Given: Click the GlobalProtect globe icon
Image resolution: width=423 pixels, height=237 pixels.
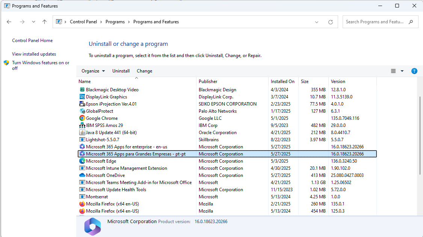Looking at the screenshot, I should [82, 111].
